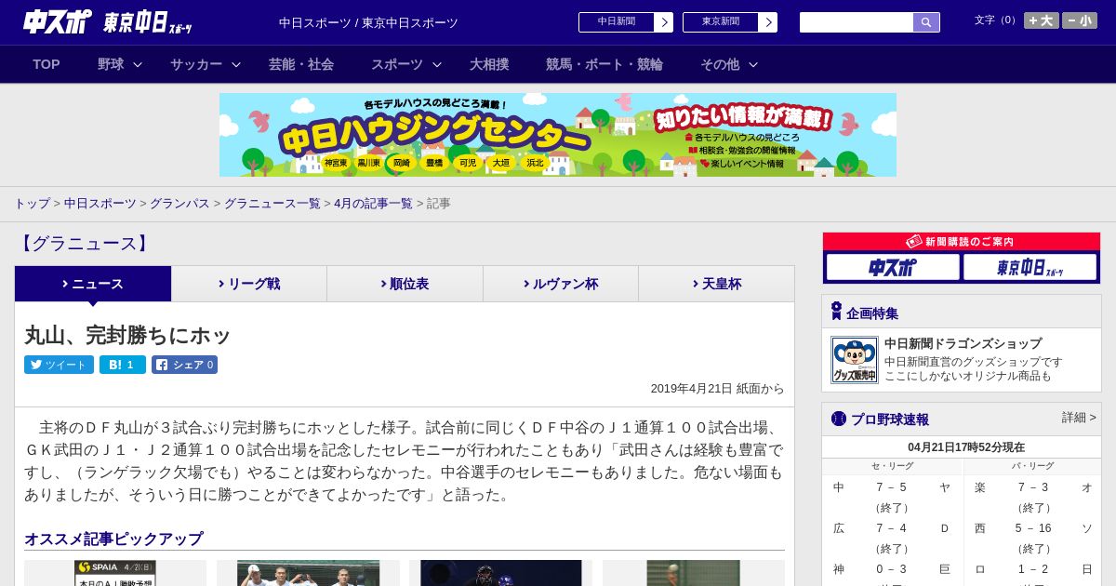
Task: Click the 中スポ subscription banner button
Action: (893, 268)
